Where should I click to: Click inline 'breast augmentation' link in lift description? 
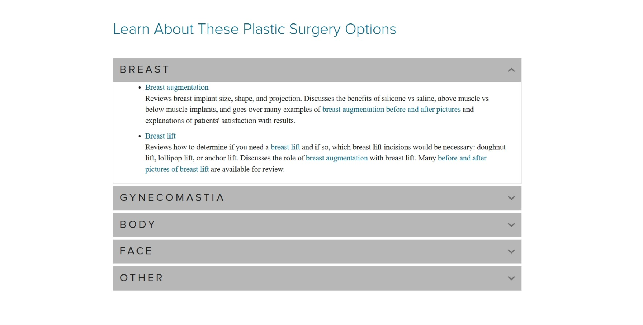(x=336, y=158)
